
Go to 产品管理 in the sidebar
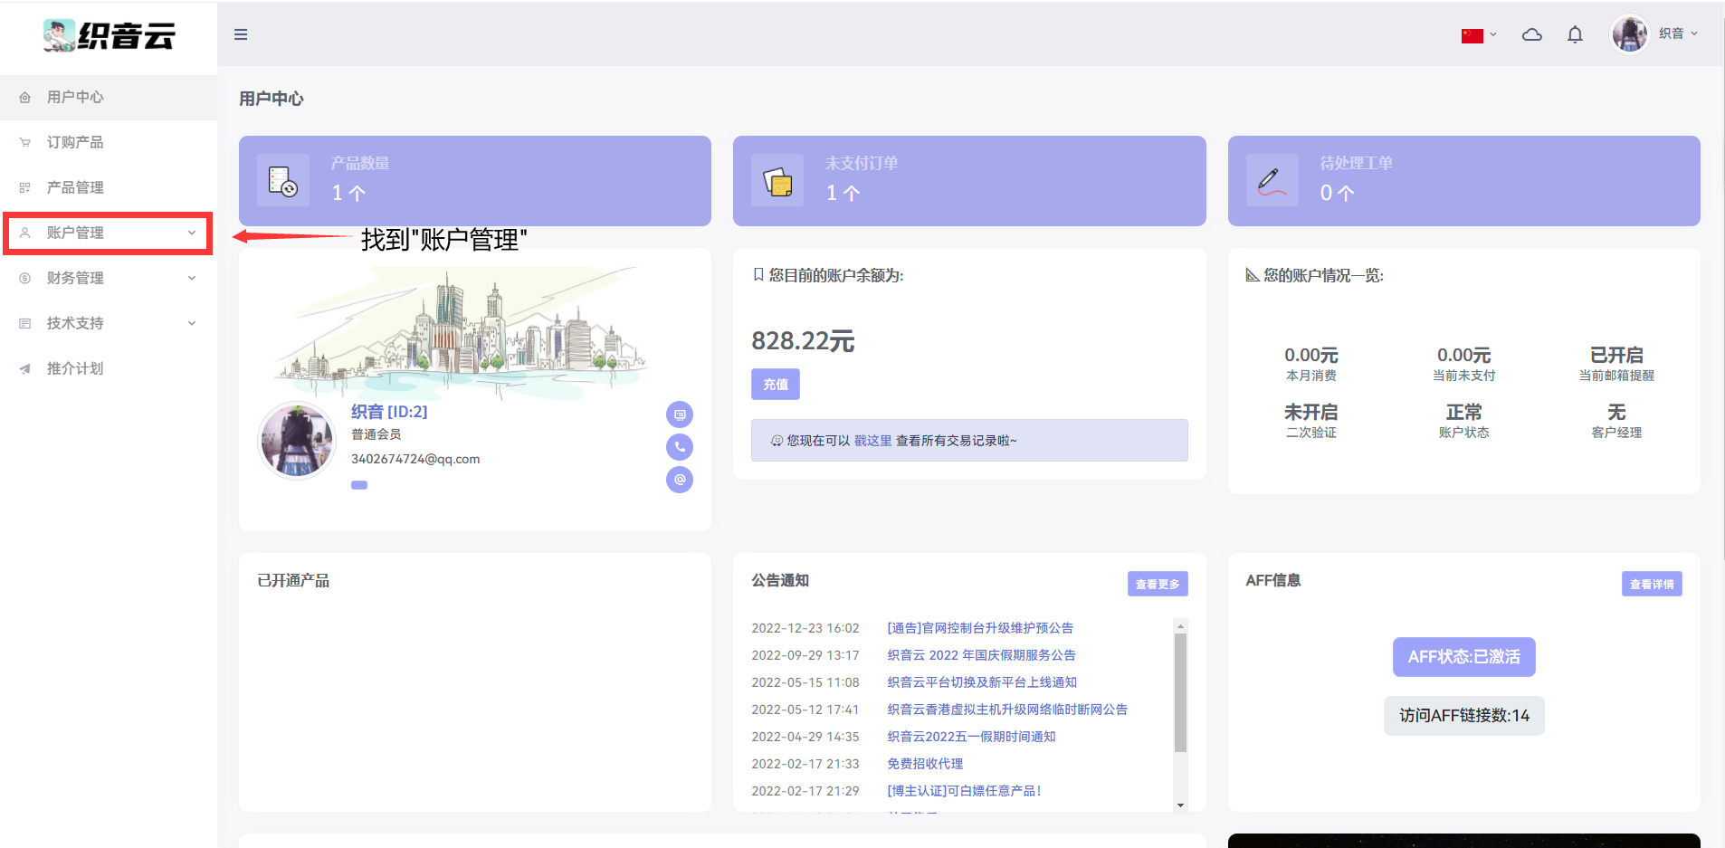[x=75, y=188]
